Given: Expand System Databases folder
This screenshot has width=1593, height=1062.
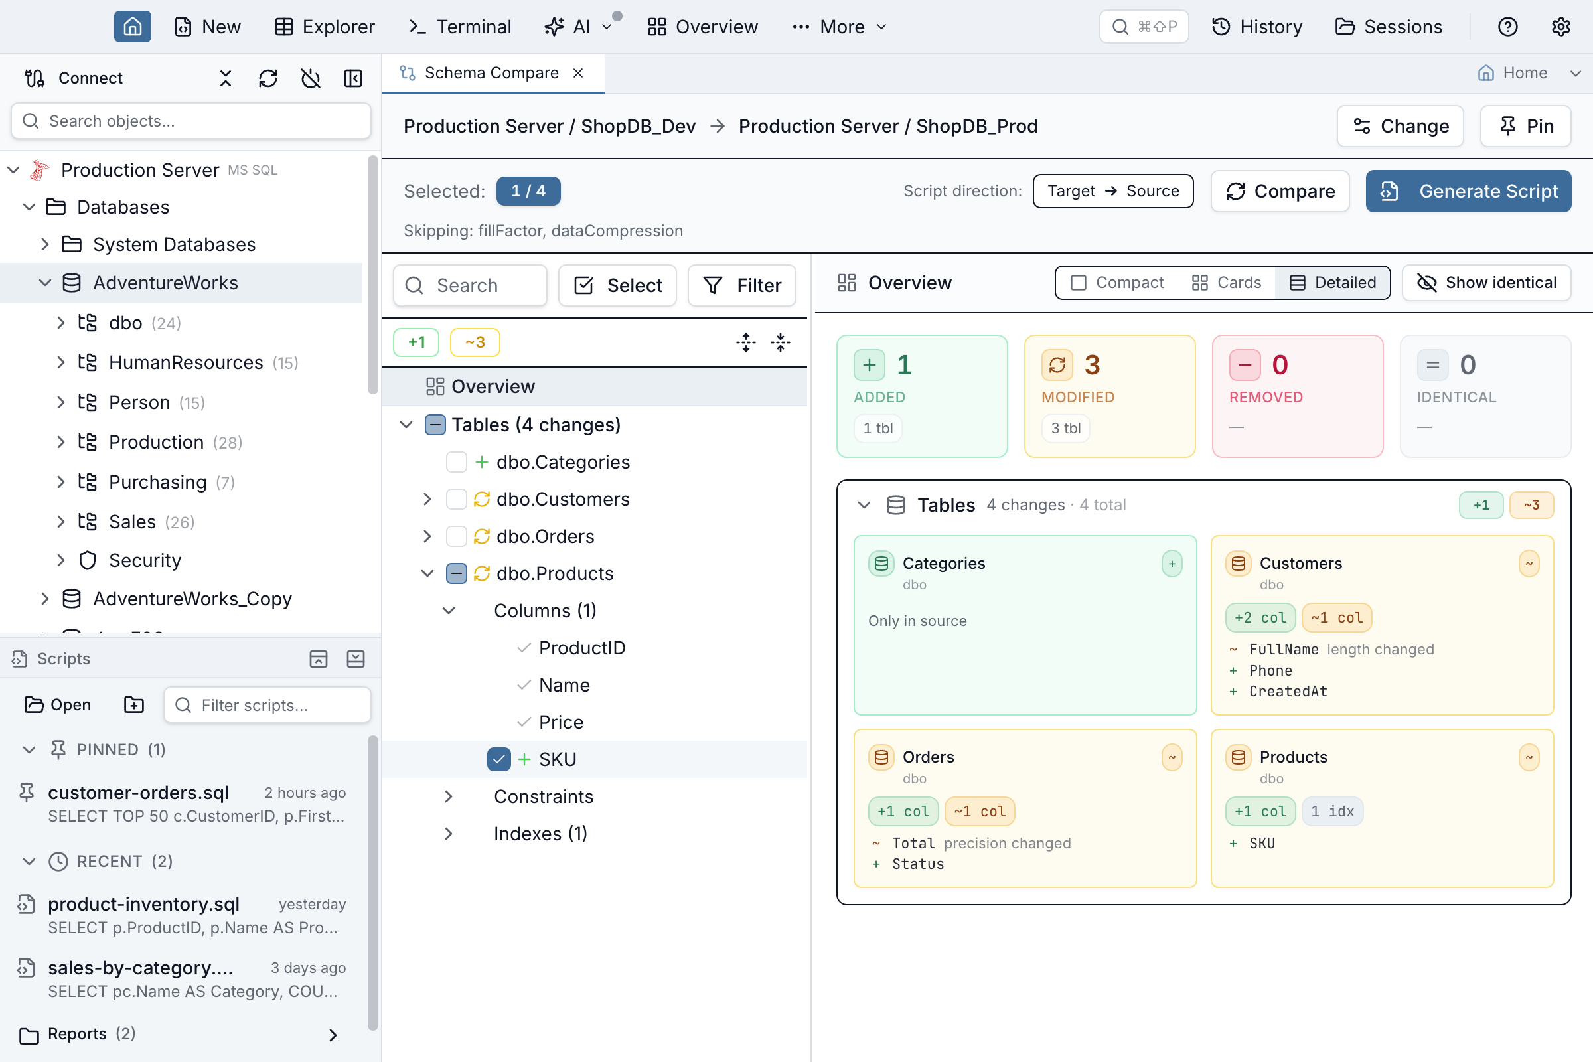Looking at the screenshot, I should [44, 244].
